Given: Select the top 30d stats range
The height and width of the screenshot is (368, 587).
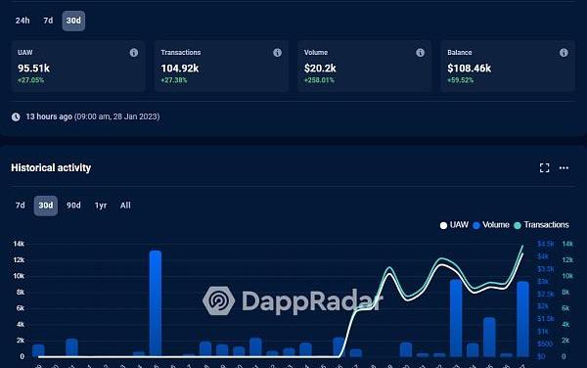Looking at the screenshot, I should pos(73,21).
